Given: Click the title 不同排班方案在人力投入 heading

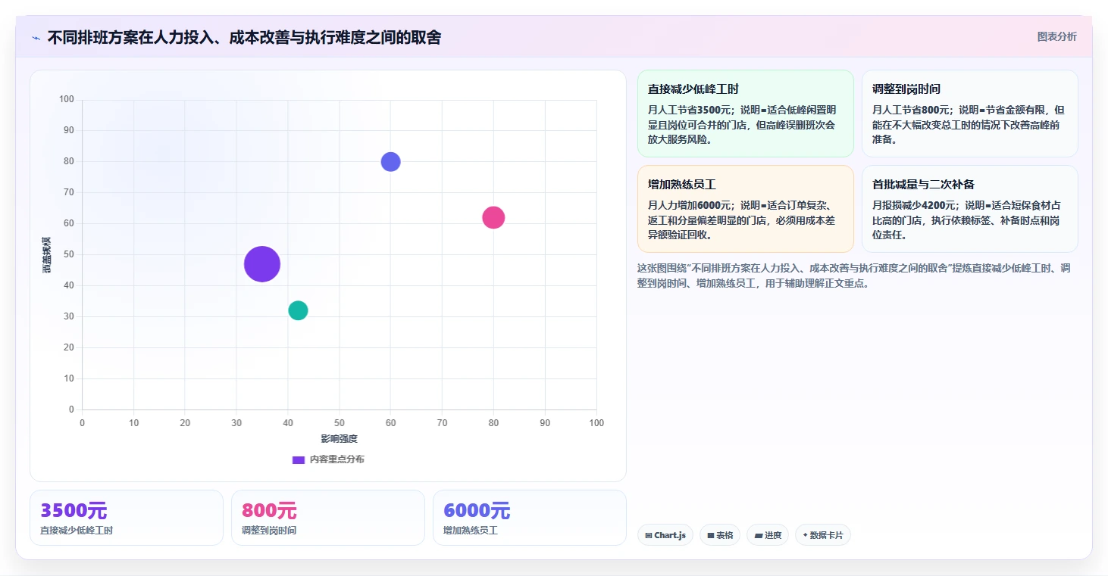Looking at the screenshot, I should (244, 37).
